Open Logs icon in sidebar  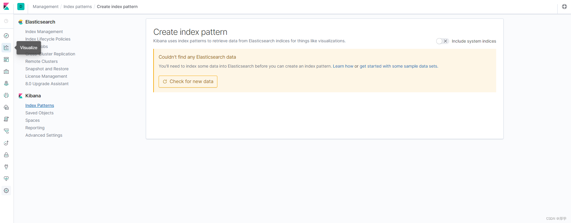[x=6, y=119]
